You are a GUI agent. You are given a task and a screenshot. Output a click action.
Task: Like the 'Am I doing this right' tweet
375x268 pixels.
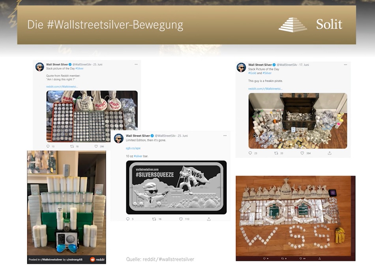point(96,146)
